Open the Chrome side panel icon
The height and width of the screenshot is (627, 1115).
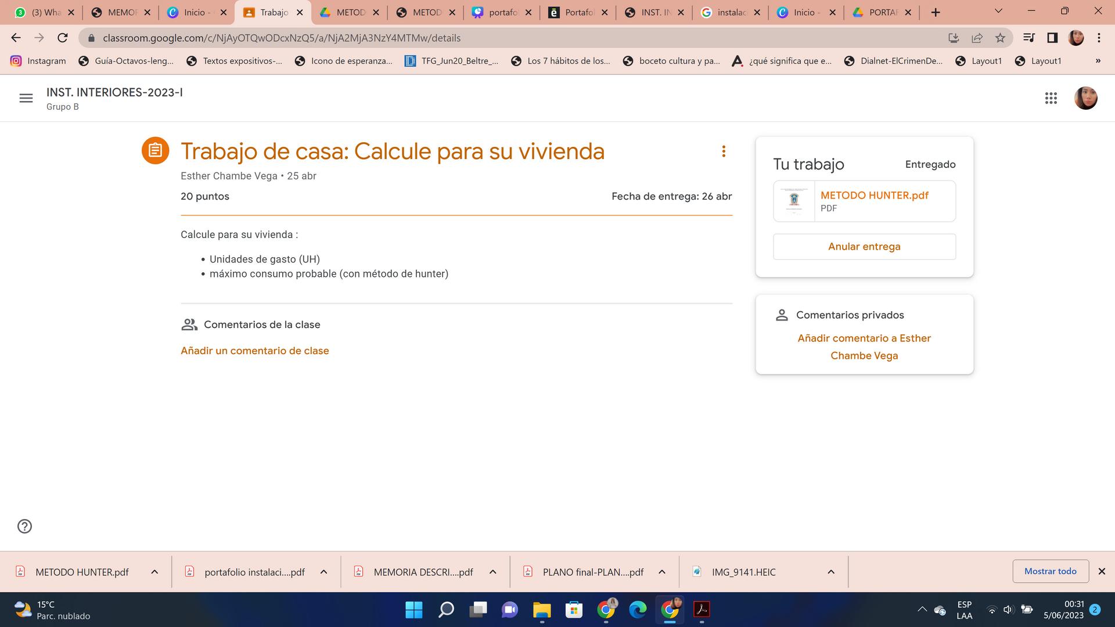pos(1052,38)
